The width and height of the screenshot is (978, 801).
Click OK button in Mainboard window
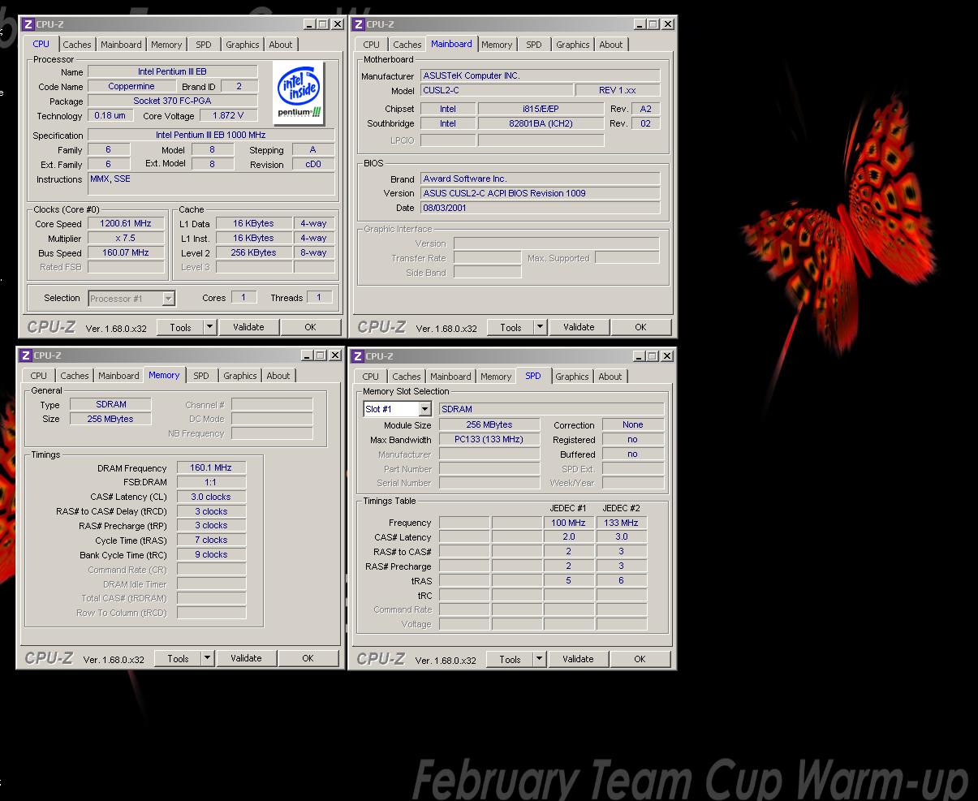tap(640, 327)
